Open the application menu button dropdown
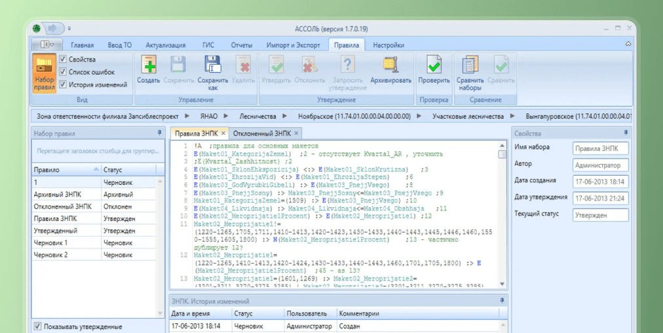The width and height of the screenshot is (663, 333). (x=47, y=45)
